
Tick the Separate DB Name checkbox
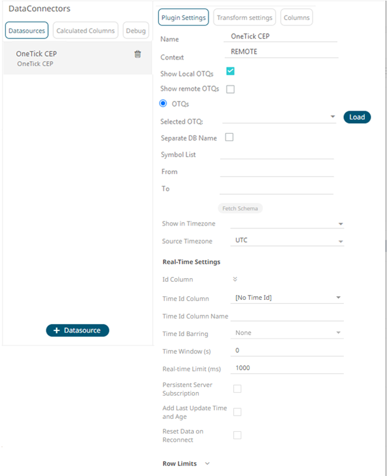229,138
